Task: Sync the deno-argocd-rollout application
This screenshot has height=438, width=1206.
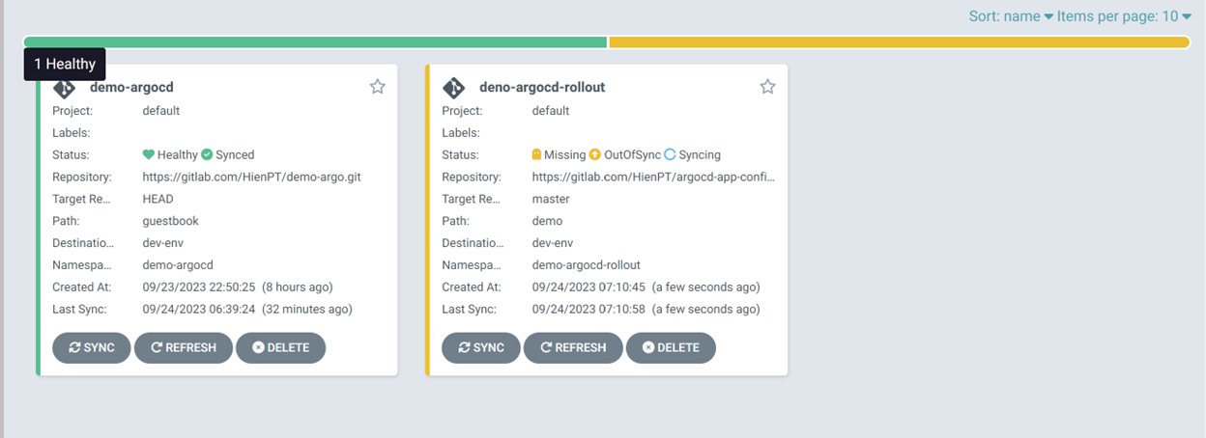Action: tap(481, 347)
